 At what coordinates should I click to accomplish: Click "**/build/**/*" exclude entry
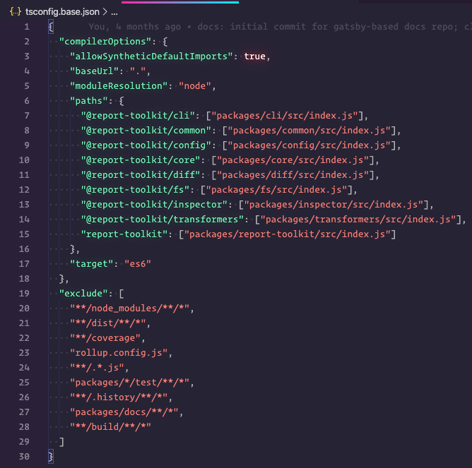click(x=110, y=426)
